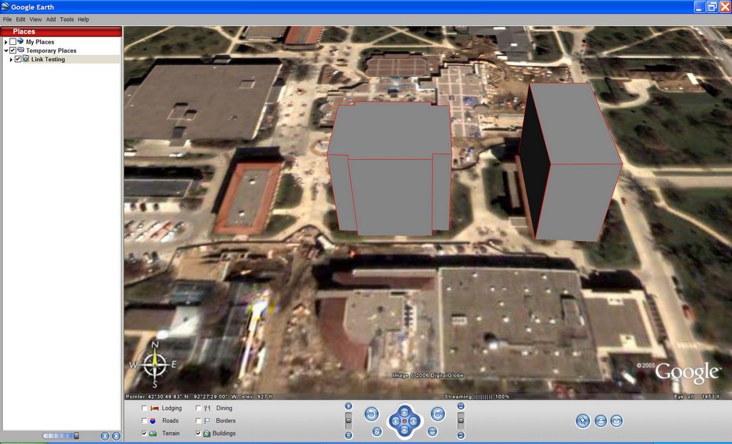Click the zoom in plus button

348,406
